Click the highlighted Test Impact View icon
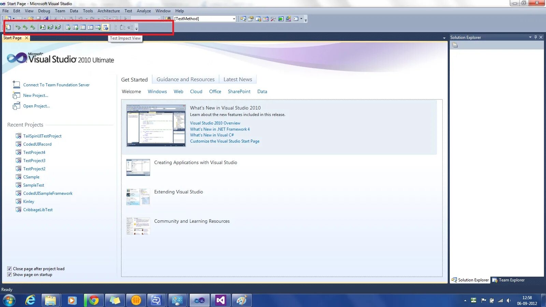The height and width of the screenshot is (307, 546). (105, 27)
